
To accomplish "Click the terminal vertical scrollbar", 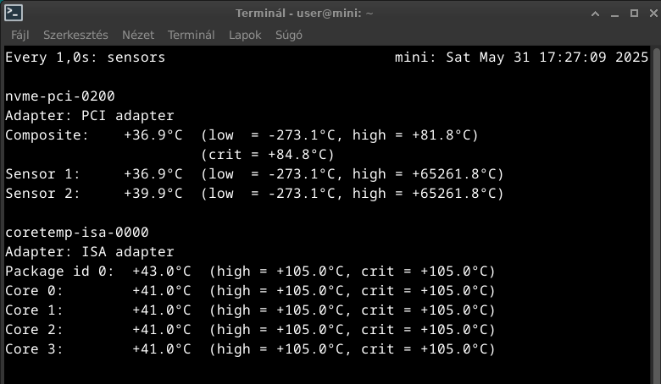I will (x=656, y=215).
